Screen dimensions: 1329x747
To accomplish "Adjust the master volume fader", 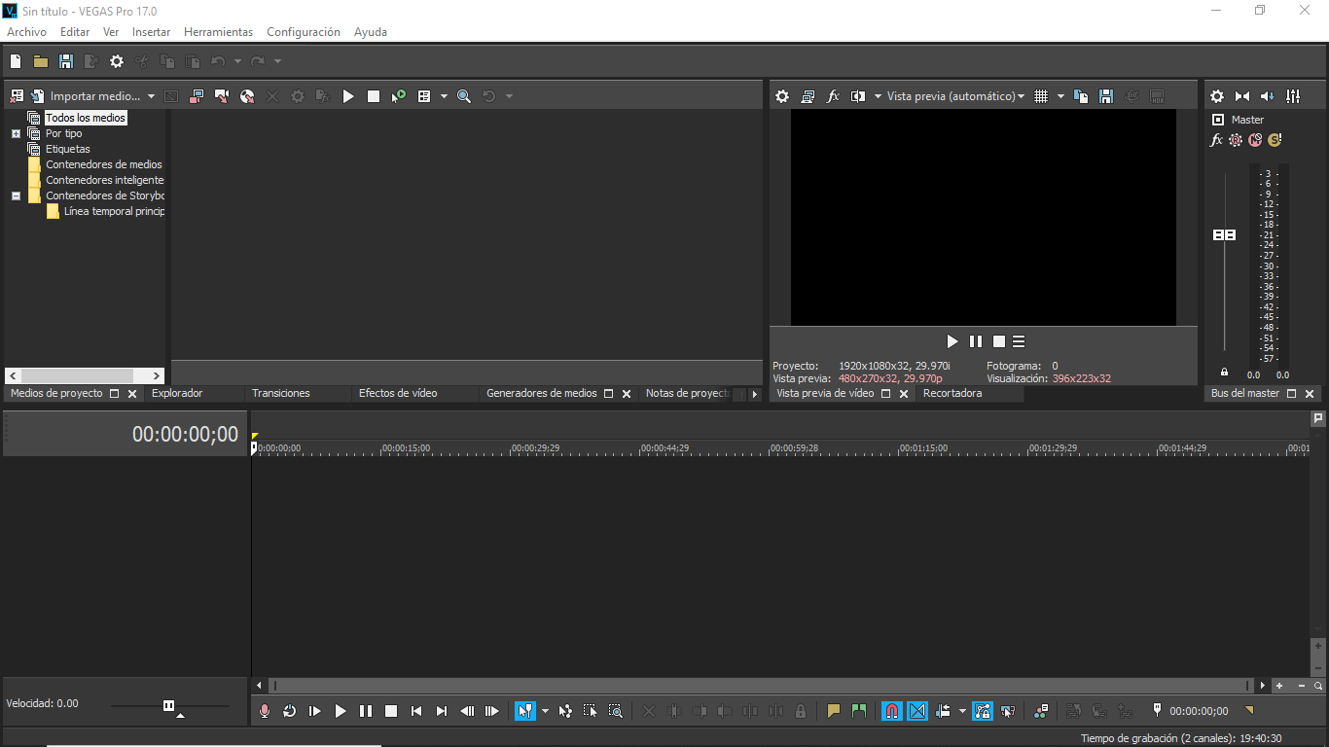I will 1224,235.
